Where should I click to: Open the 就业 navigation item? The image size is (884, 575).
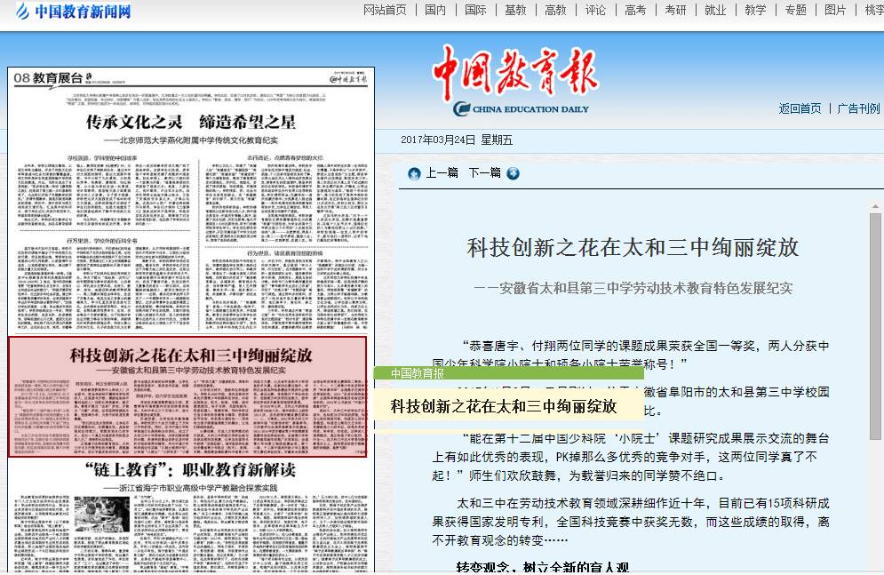(715, 10)
